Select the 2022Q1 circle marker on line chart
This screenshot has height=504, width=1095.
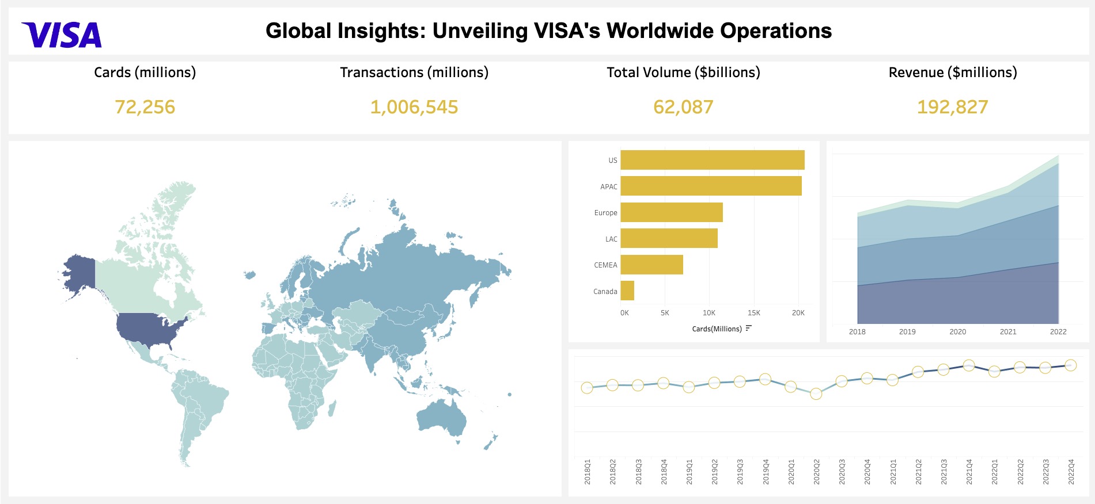[994, 371]
